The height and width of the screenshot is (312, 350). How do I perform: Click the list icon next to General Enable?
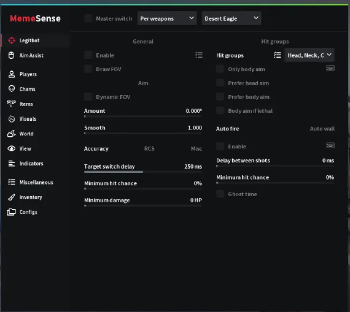[x=199, y=55]
